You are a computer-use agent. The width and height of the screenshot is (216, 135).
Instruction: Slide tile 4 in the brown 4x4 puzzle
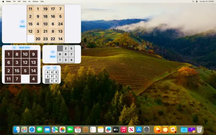[33, 79]
